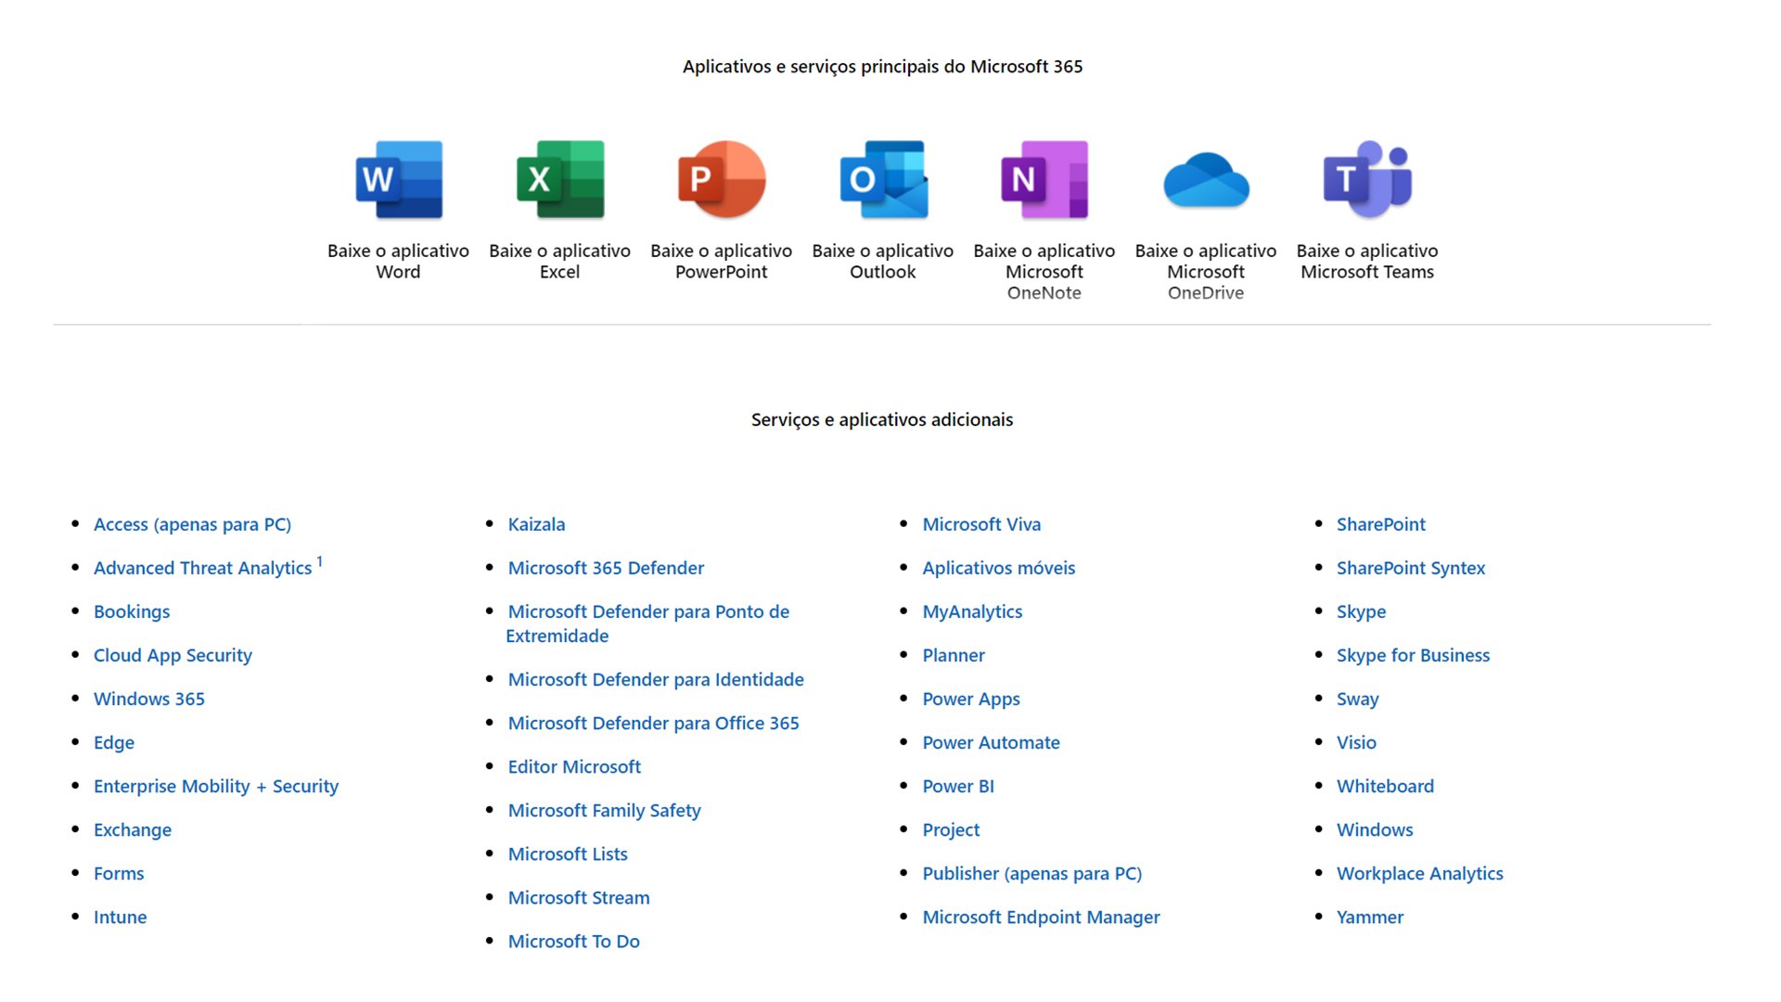Open the Microsoft Viva link

(x=981, y=524)
